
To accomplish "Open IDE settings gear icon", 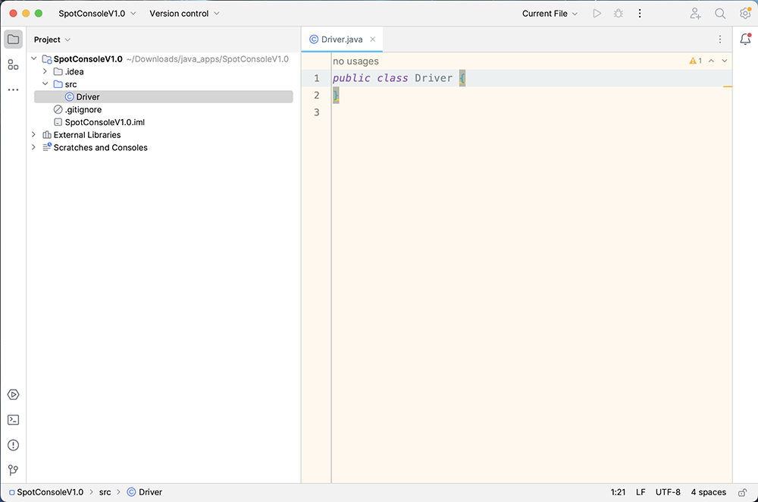I will click(745, 14).
